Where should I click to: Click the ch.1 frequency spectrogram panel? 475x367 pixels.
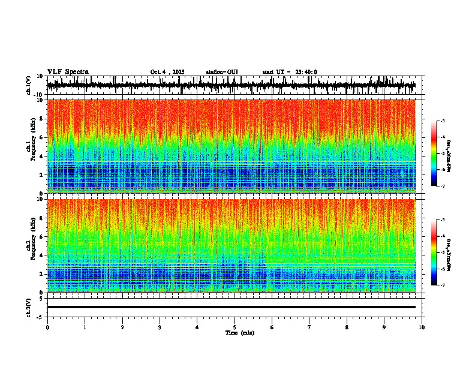[x=232, y=146]
